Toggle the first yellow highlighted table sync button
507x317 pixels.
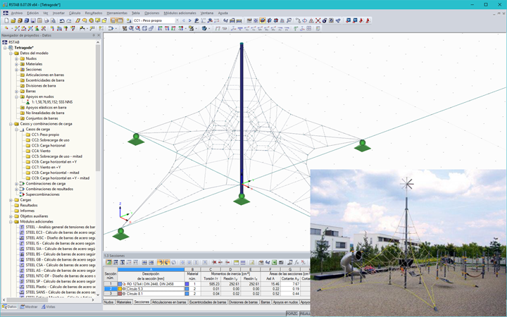[x=160, y=262]
